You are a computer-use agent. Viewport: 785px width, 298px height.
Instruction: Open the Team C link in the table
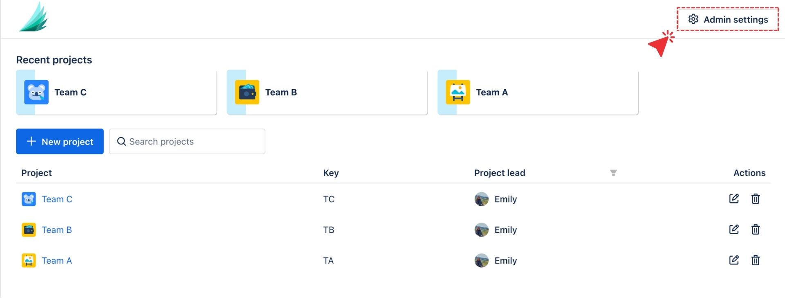pyautogui.click(x=57, y=199)
